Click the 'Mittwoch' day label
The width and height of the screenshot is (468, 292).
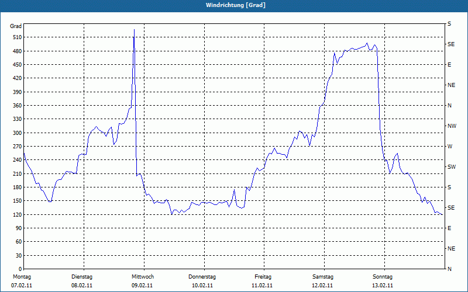tap(143, 277)
